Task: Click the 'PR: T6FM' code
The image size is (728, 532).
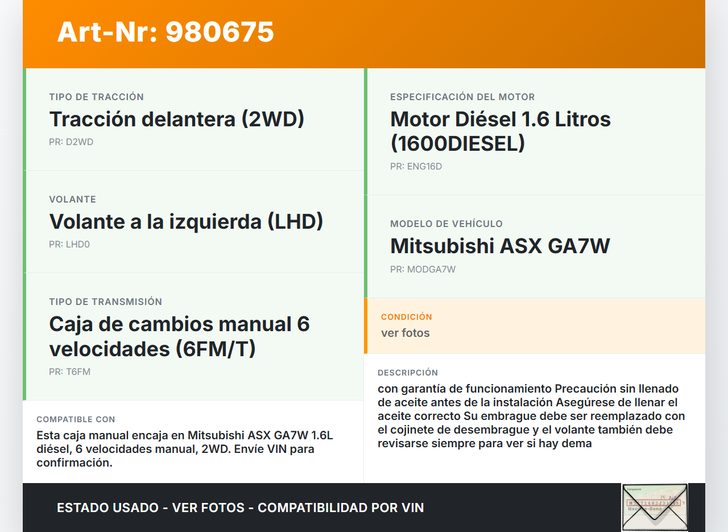Action: [x=70, y=372]
